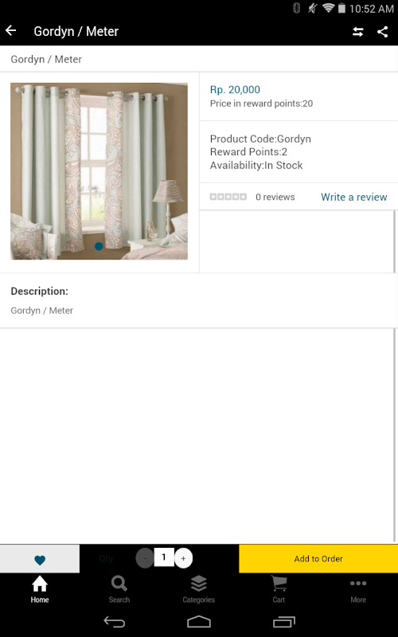Tap the back arrow in header
The image size is (398, 637).
point(11,31)
